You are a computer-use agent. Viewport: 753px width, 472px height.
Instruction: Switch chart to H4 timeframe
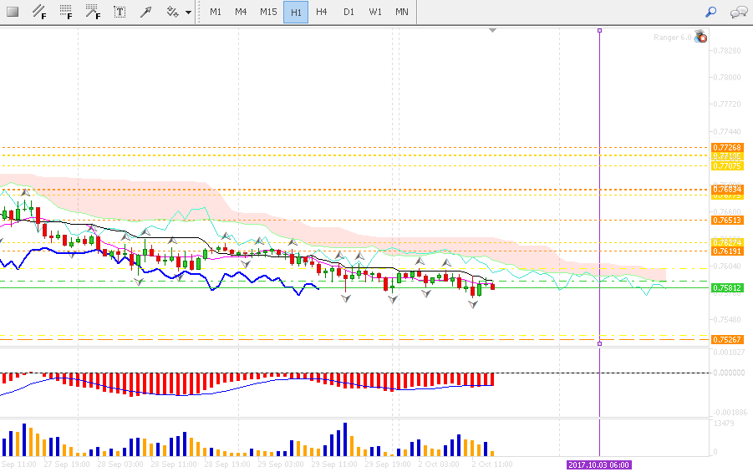pos(321,12)
